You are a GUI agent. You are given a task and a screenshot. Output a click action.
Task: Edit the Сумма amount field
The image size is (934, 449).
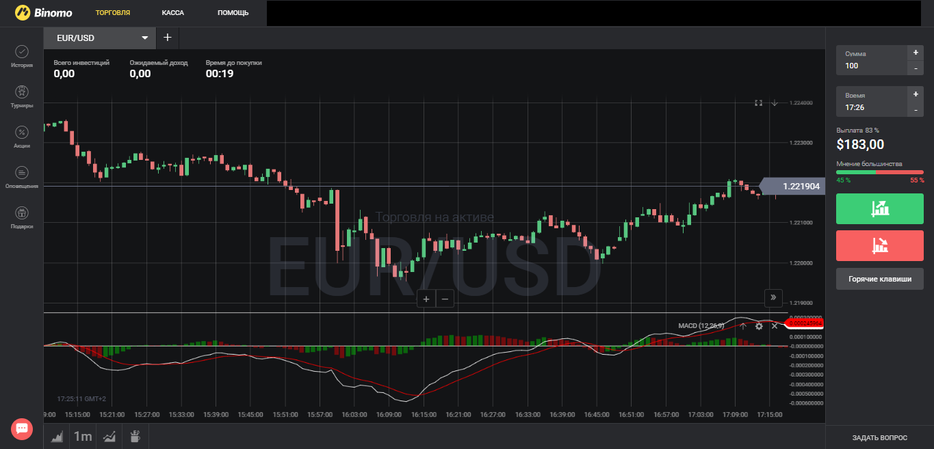click(871, 60)
